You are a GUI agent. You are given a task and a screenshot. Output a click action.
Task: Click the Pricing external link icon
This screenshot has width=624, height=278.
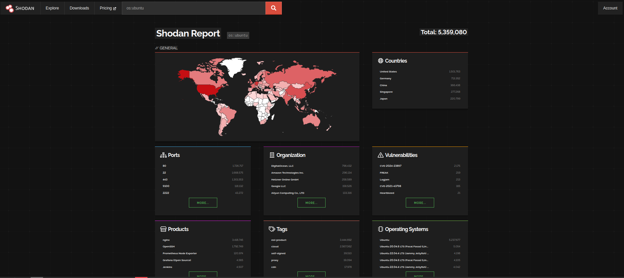pyautogui.click(x=114, y=8)
